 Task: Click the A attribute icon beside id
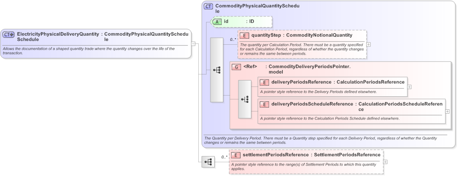point(217,22)
